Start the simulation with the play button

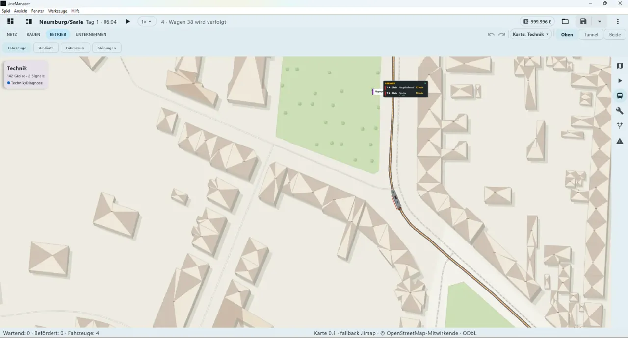point(128,22)
